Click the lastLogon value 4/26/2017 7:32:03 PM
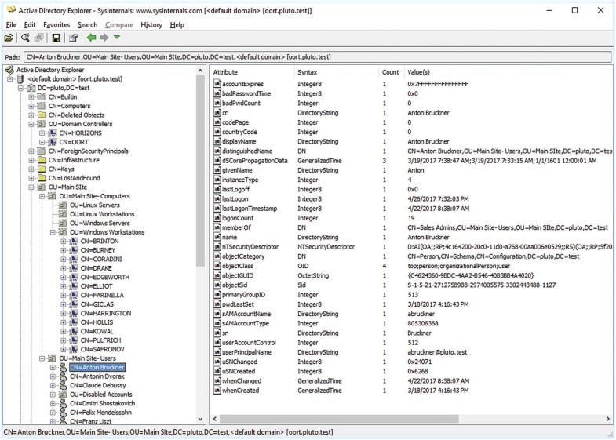The image size is (616, 440). 438,199
